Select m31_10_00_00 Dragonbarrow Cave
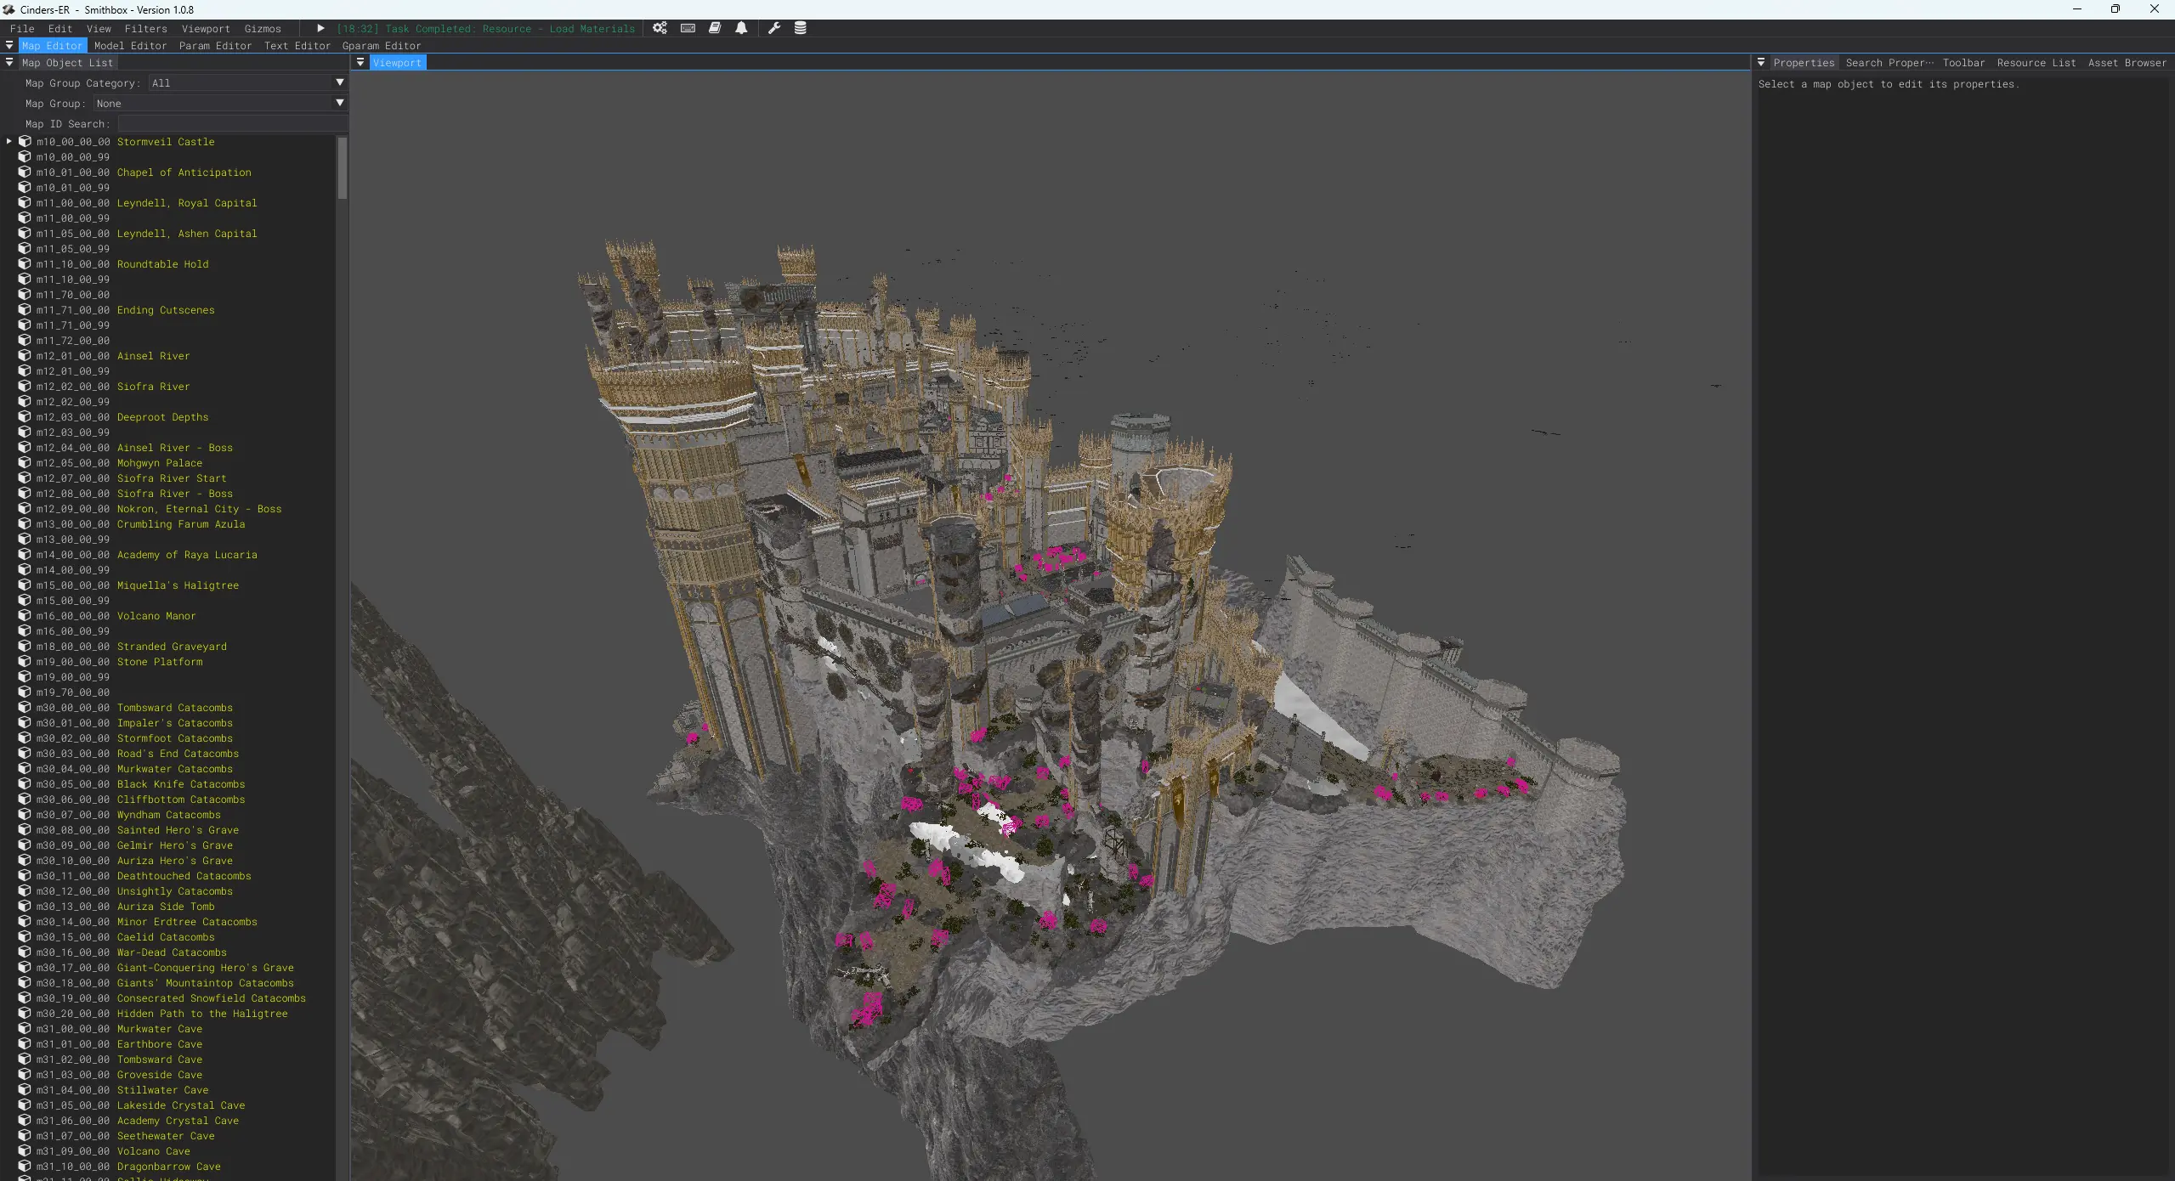Screen dimensions: 2175x1181 pos(128,1167)
